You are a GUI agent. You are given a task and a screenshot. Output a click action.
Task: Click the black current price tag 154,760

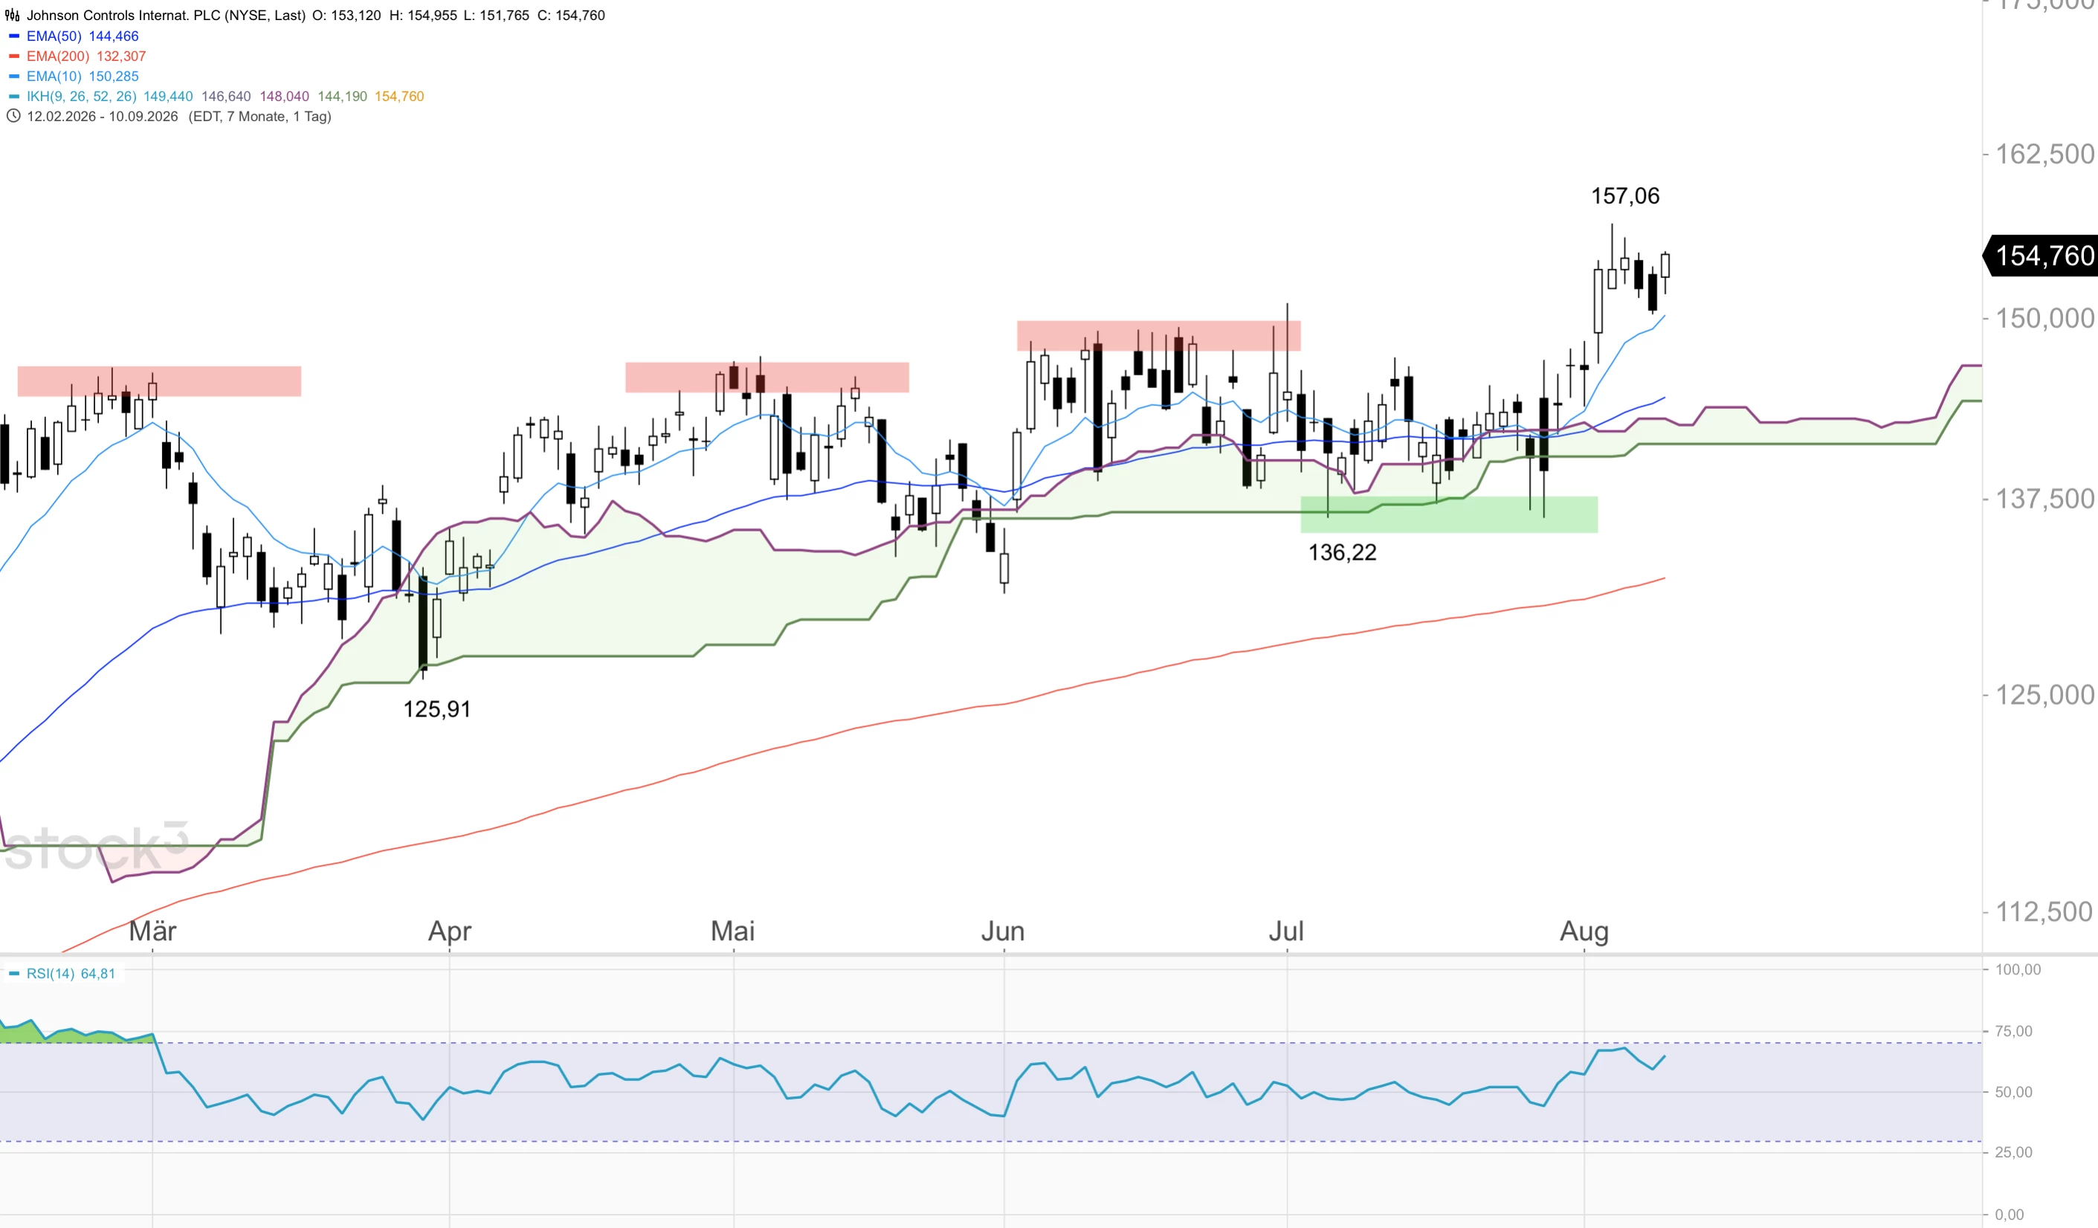[x=2040, y=256]
